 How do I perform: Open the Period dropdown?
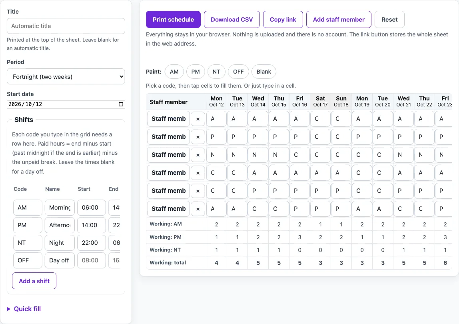(66, 76)
